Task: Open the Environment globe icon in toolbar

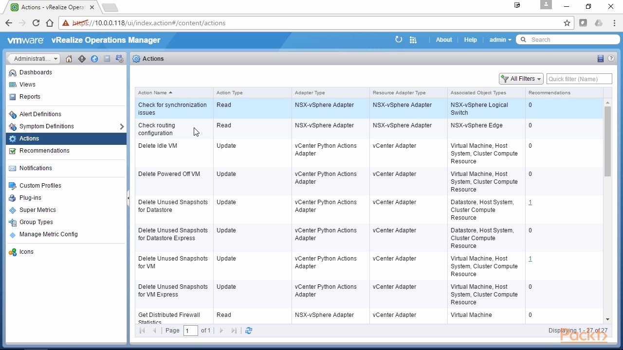Action: click(94, 59)
